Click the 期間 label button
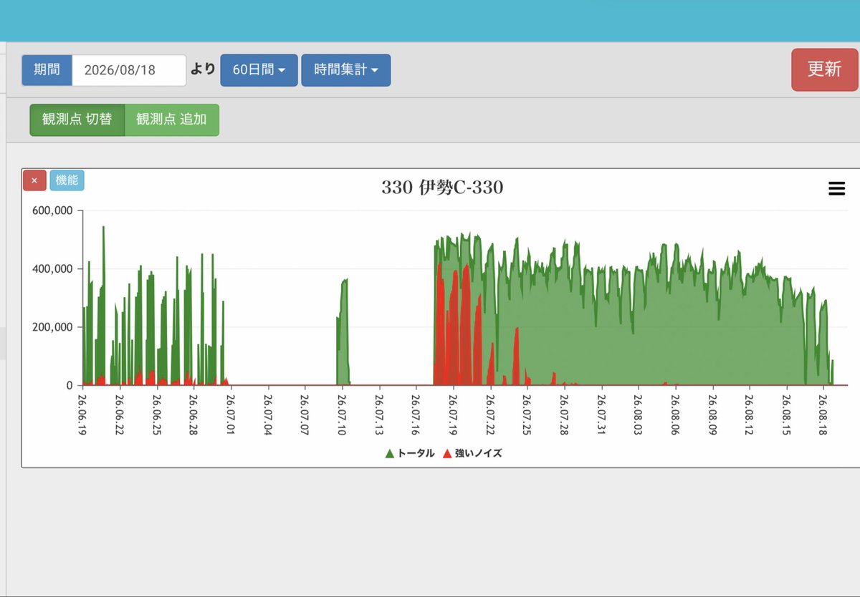This screenshot has height=597, width=860. pyautogui.click(x=47, y=70)
